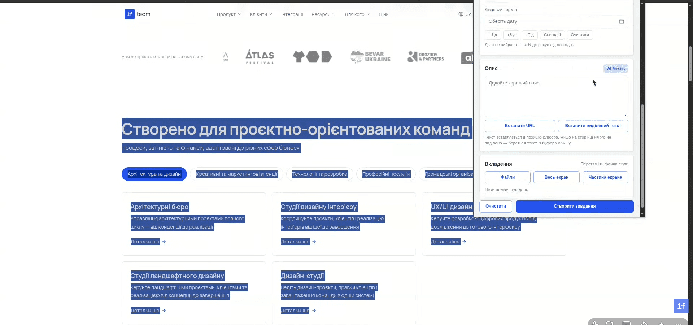This screenshot has width=693, height=325.
Task: Activate the AI Assist button
Action: [616, 68]
